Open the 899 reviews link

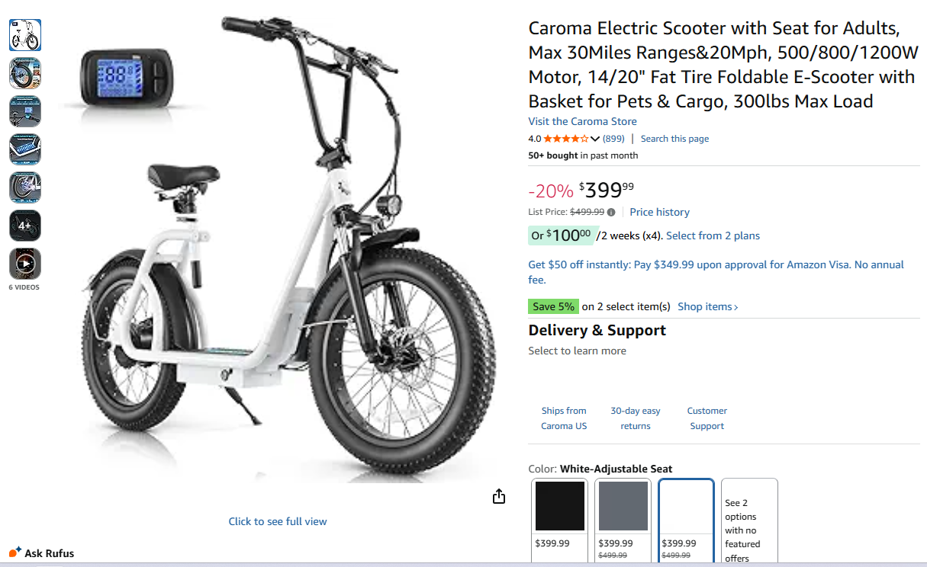click(x=613, y=139)
